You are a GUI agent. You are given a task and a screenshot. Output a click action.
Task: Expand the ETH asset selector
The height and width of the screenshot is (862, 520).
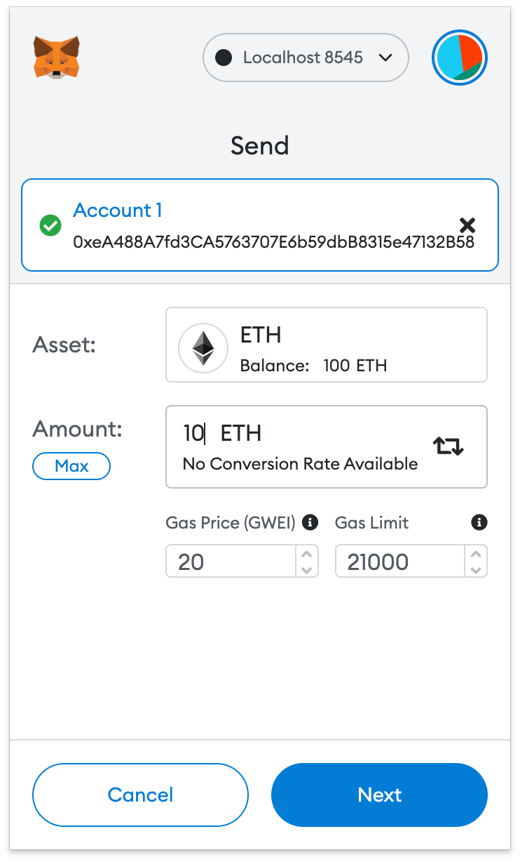click(326, 345)
